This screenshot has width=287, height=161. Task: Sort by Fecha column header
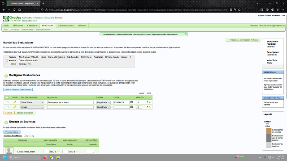[116, 97]
